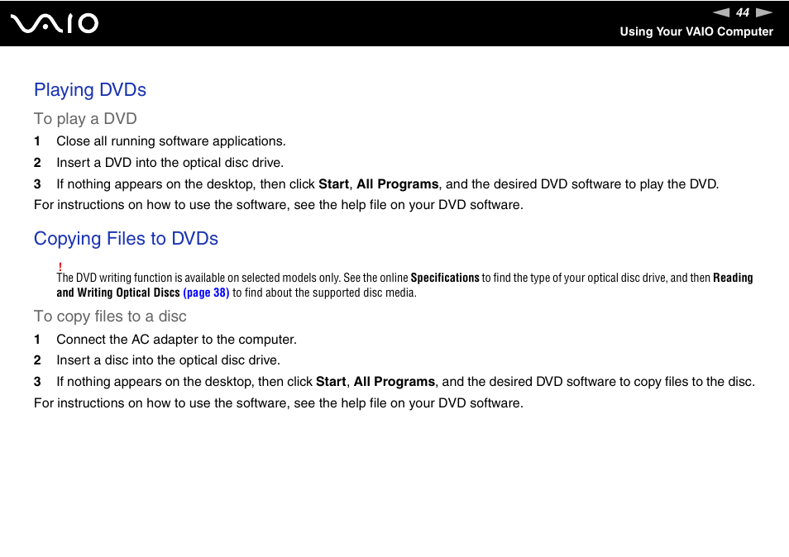Click step 3 ending 'copy files to the disc'

click(405, 382)
